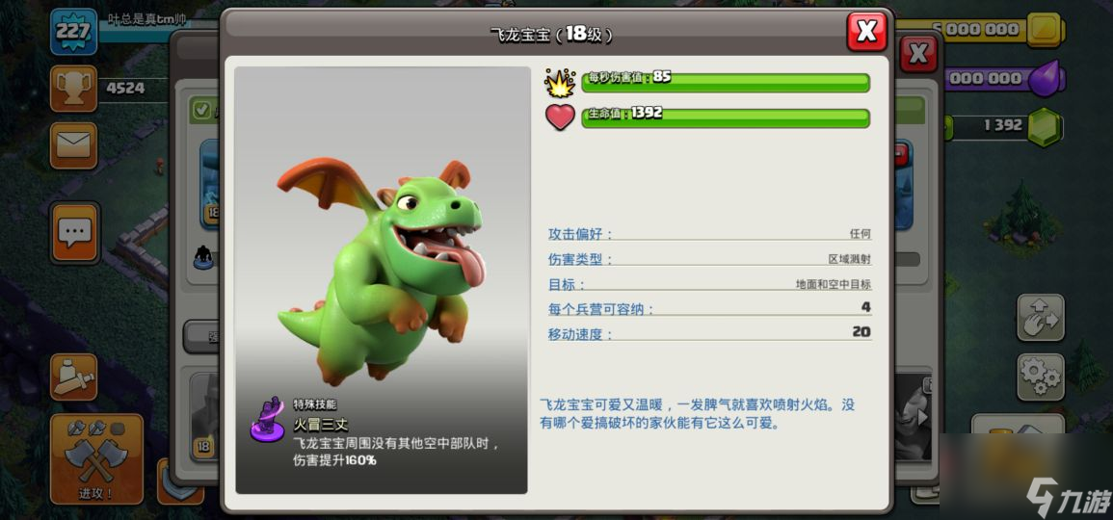Tap the player level 227 badge
Viewport: 1113px width, 520px height.
[74, 32]
